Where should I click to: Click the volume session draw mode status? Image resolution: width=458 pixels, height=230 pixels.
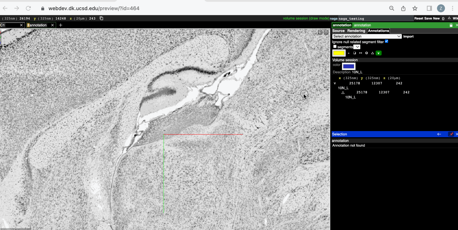306,18
